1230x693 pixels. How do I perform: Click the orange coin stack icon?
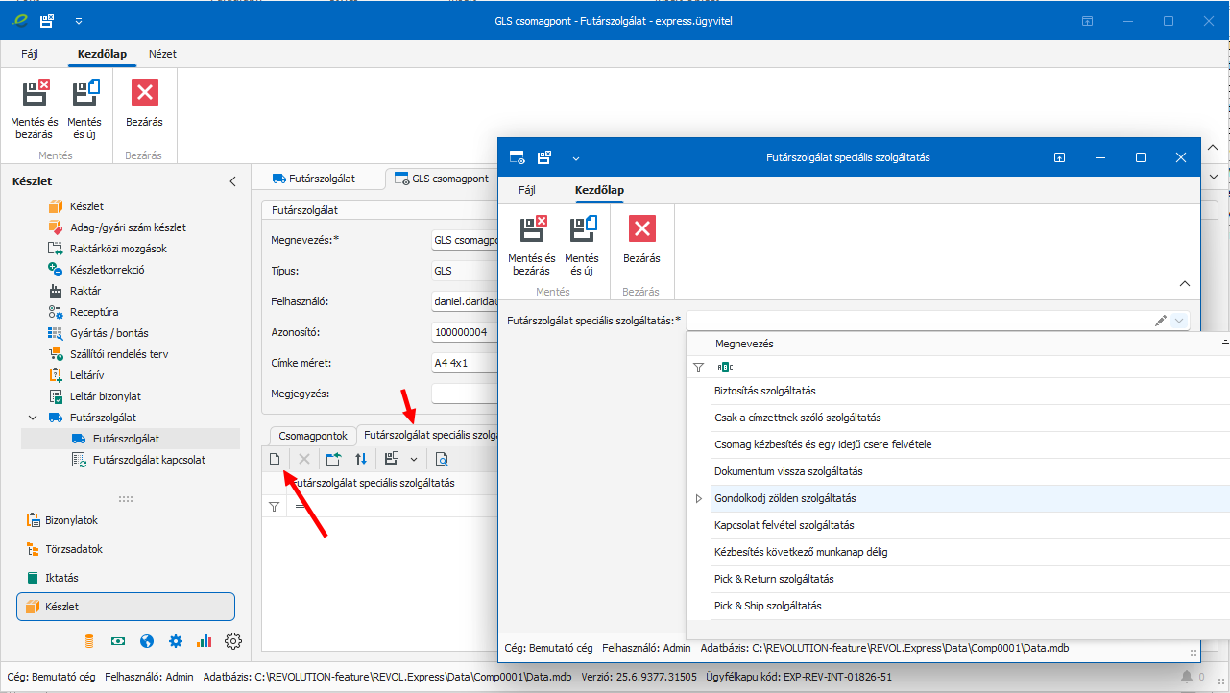(x=90, y=641)
